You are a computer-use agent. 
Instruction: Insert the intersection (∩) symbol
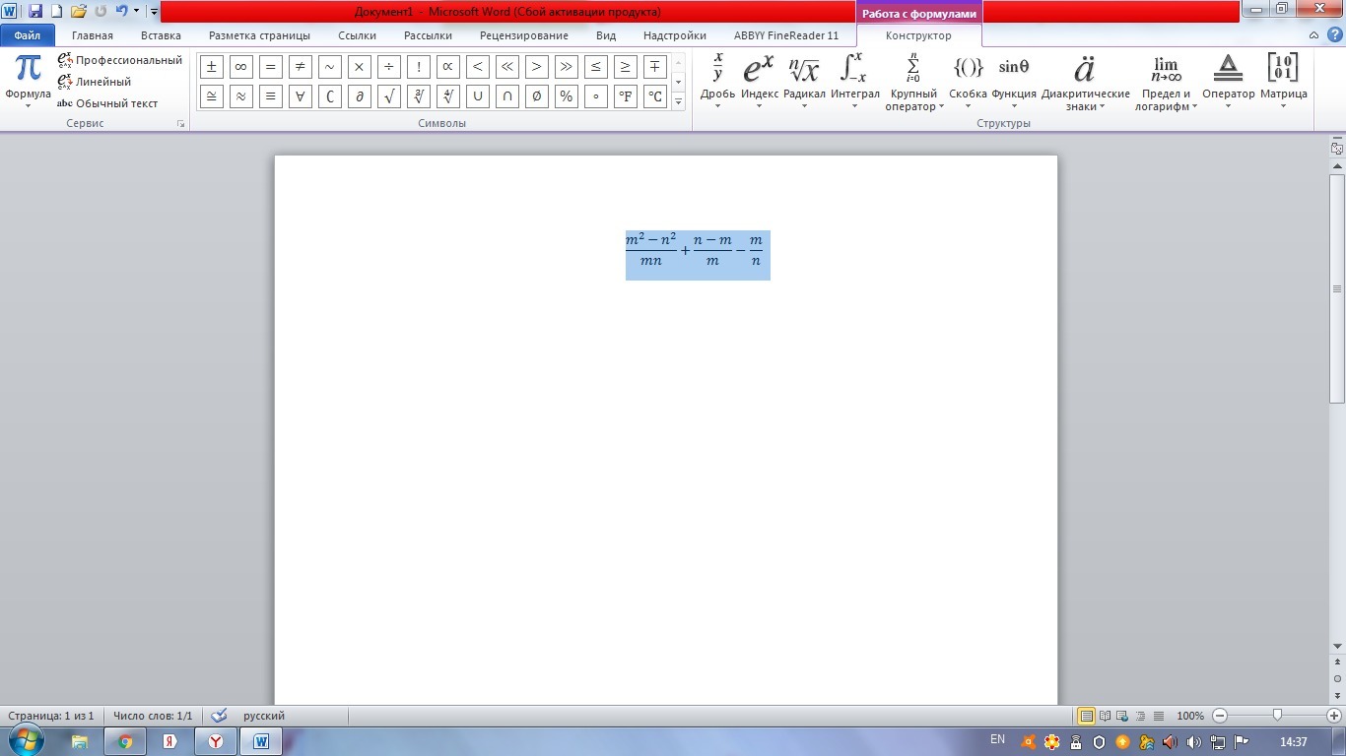506,96
